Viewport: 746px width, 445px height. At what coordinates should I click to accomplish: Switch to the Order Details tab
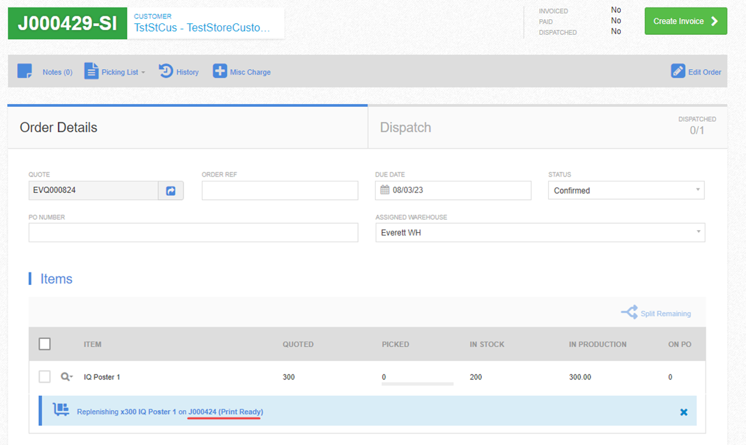click(x=188, y=127)
